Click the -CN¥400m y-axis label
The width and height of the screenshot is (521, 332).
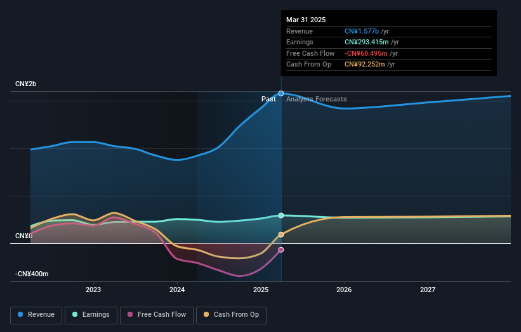pyautogui.click(x=32, y=274)
